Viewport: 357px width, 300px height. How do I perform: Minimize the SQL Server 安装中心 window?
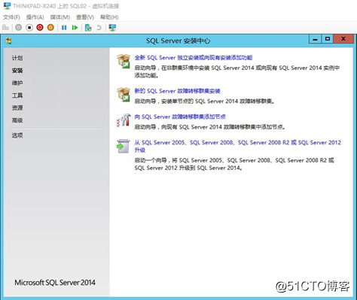pos(315,39)
